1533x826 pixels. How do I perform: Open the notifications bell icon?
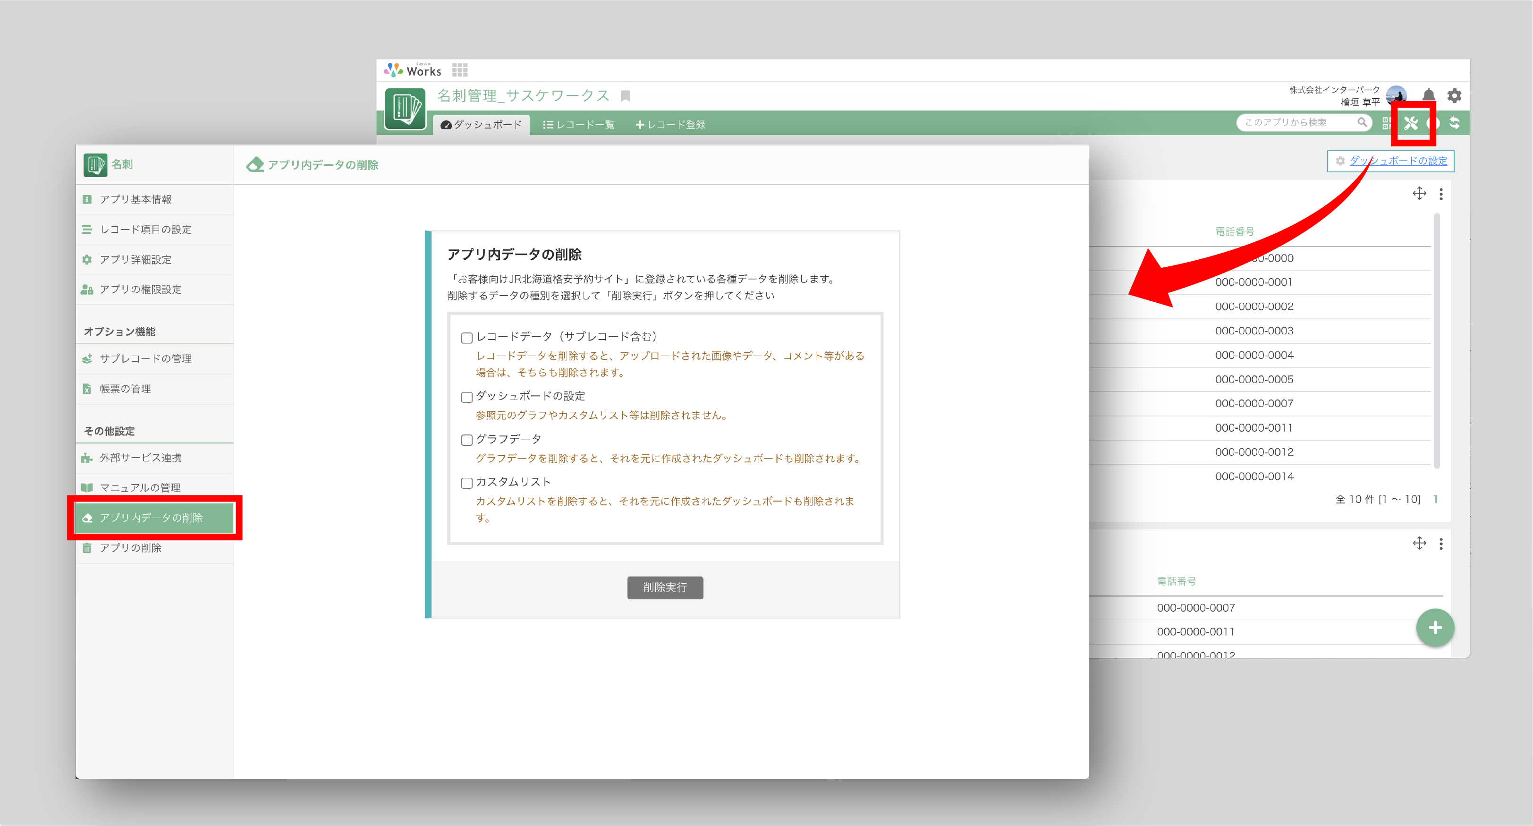[x=1428, y=95]
